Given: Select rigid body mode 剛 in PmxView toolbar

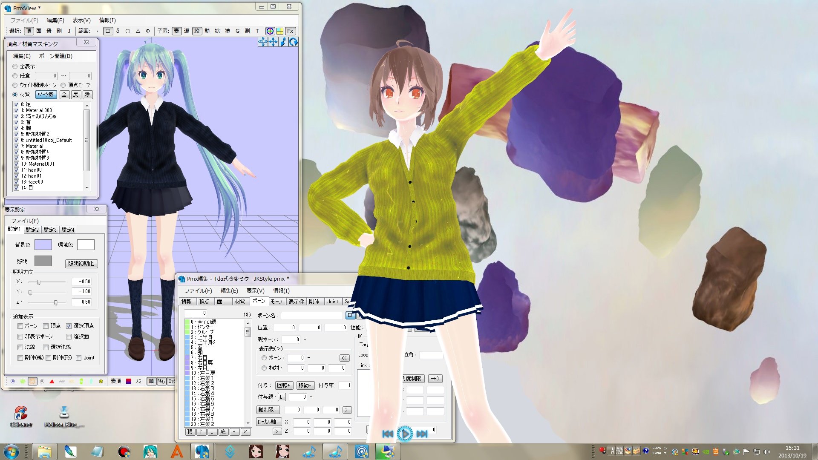Looking at the screenshot, I should pyautogui.click(x=59, y=31).
